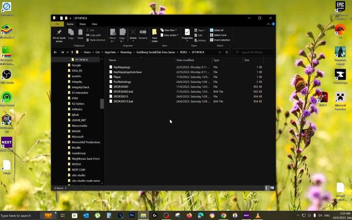Open Photoshop from the taskbar
352x220 pixels.
[132, 215]
